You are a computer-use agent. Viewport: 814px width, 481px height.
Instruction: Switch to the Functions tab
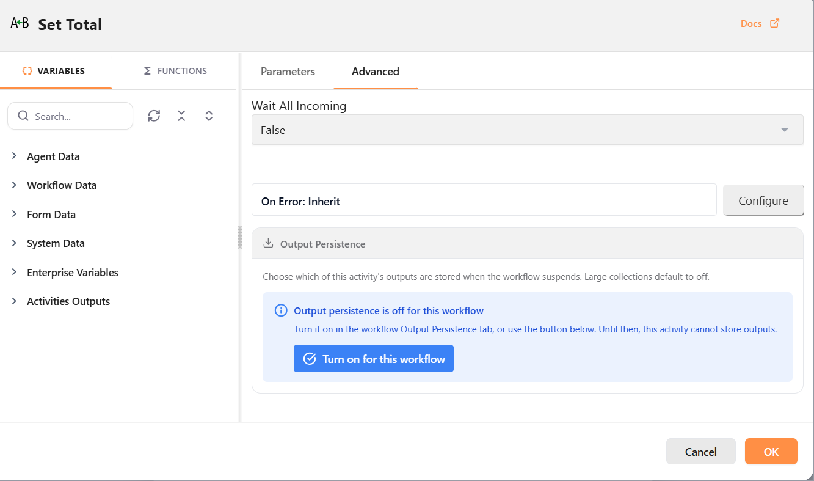point(175,71)
